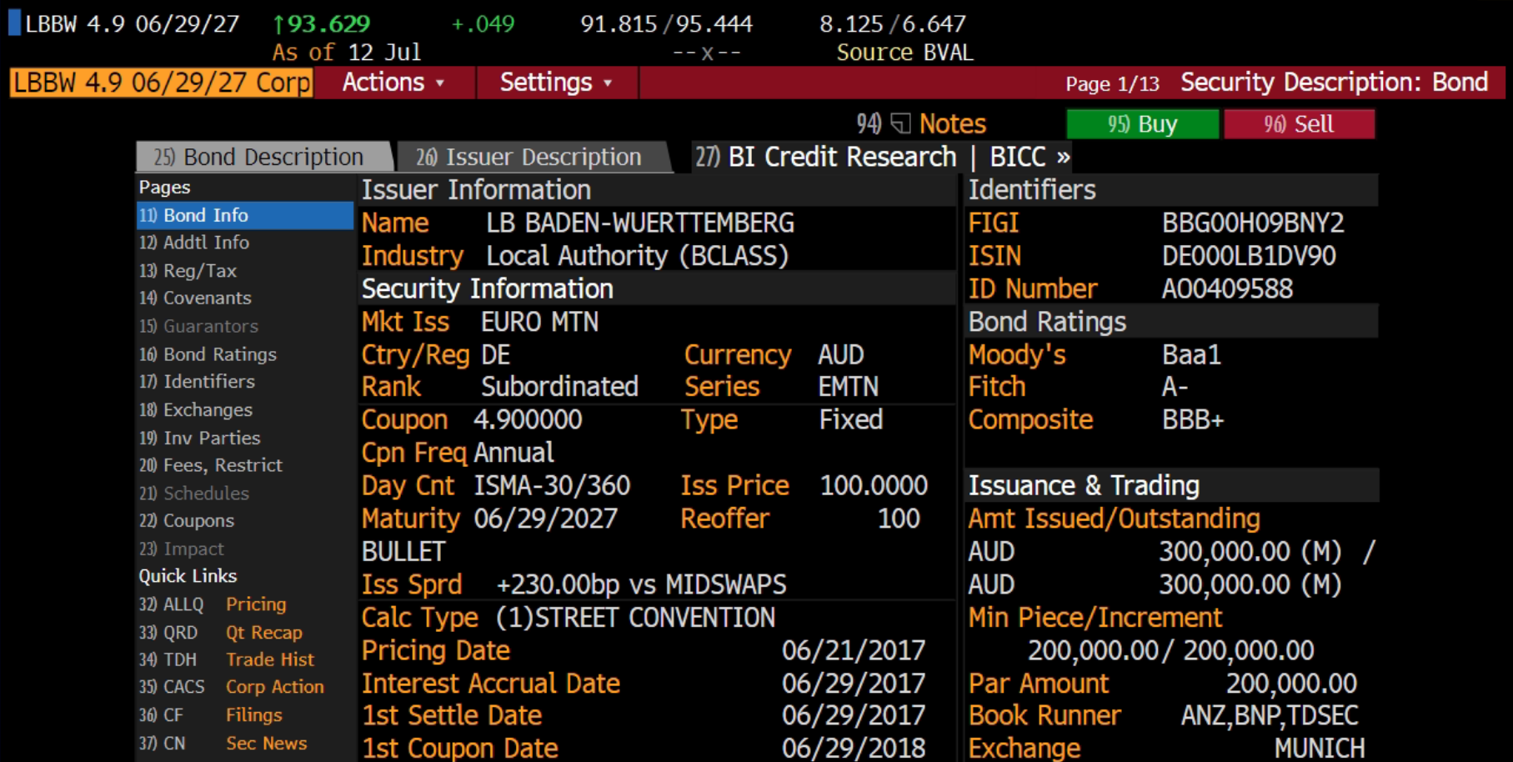Image resolution: width=1513 pixels, height=762 pixels.
Task: Switch to the Bond Description tab
Action: click(263, 157)
